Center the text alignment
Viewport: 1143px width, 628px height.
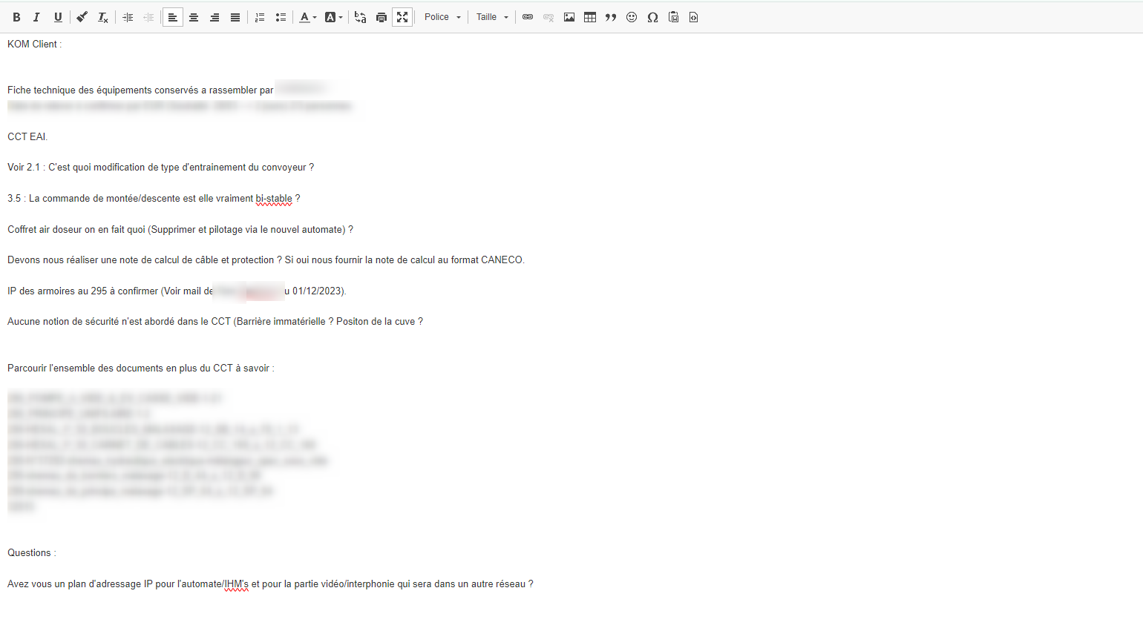194,17
